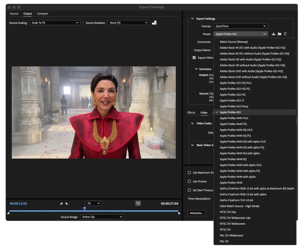Click the Metadata button
The width and height of the screenshot is (303, 250).
click(x=196, y=213)
